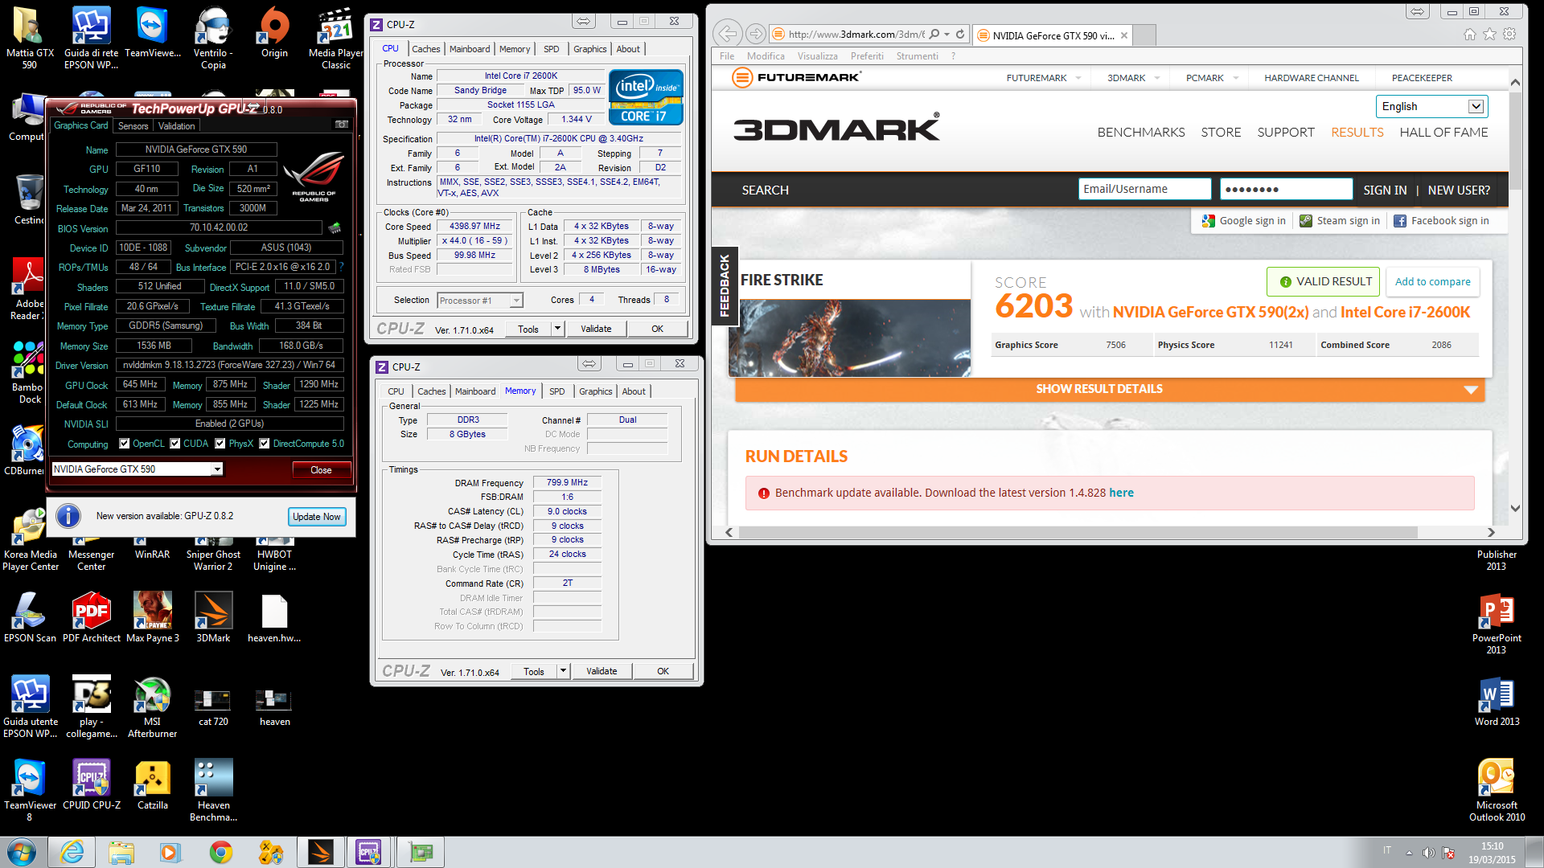
Task: Click the volume icon in system tray
Action: click(x=1428, y=853)
